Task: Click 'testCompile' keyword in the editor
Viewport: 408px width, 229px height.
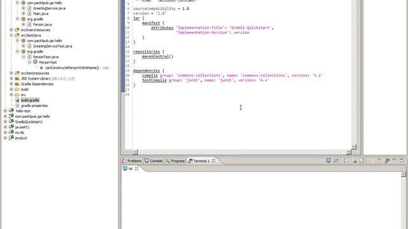Action: coord(154,80)
